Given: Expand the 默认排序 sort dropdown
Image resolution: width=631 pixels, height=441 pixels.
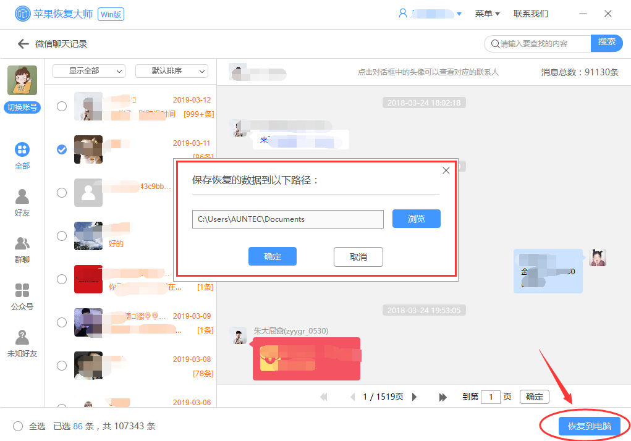Looking at the screenshot, I should click(x=172, y=71).
